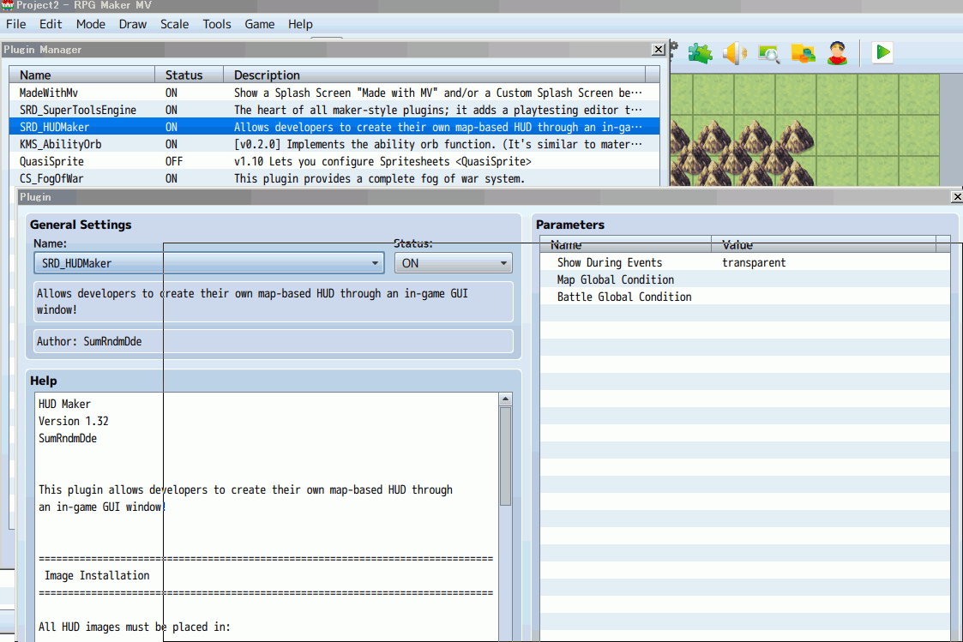963x642 pixels.
Task: Open the Edit menu
Action: [x=51, y=24]
